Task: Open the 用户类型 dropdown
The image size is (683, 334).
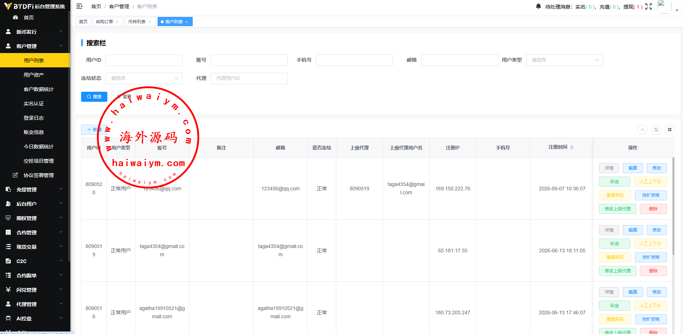Action: 565,60
